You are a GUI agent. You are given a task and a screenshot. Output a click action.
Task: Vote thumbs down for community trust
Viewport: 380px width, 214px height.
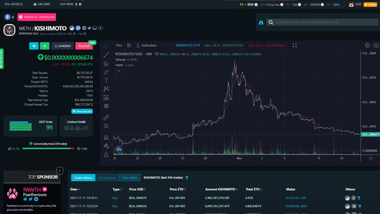click(x=79, y=148)
